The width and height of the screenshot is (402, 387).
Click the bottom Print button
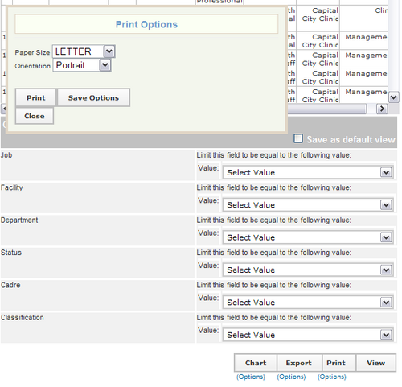point(336,363)
